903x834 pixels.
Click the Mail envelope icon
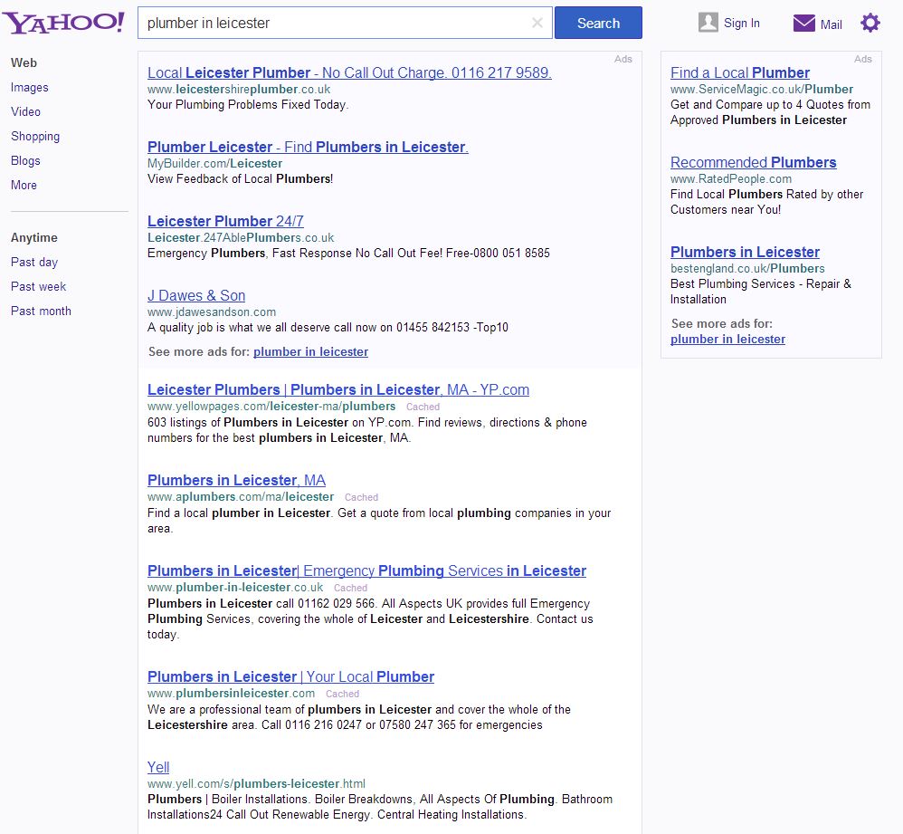tap(803, 24)
